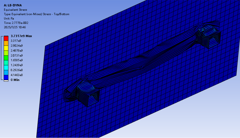240x138 pixels.
Task: Click the A: LS-DYNA title text
Action: click(x=13, y=5)
